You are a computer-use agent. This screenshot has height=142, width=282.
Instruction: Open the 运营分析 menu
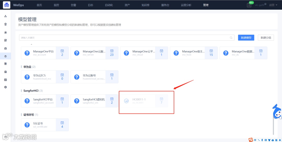186,5
